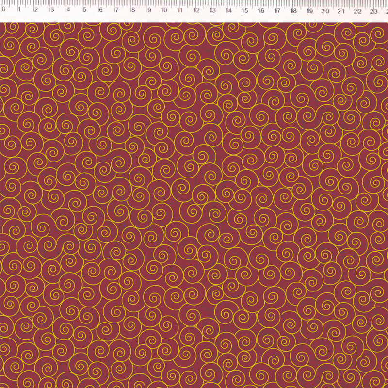
Task: Click the ruler number 4
Action: (x=68, y=10)
